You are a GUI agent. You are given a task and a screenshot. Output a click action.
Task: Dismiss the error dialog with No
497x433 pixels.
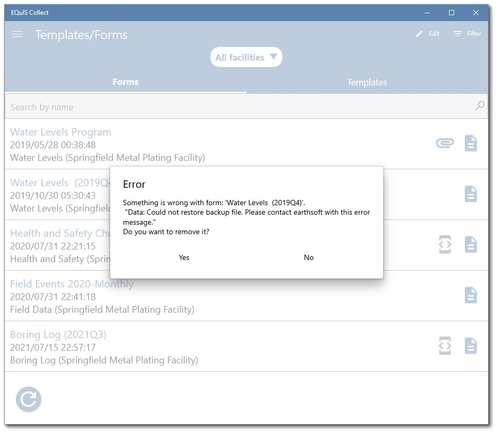click(309, 257)
